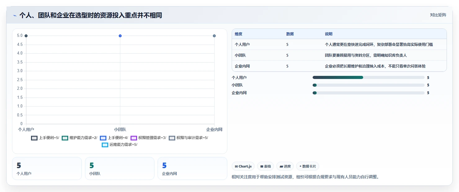Click the 小团队 x-axis label under the chart

click(120, 129)
